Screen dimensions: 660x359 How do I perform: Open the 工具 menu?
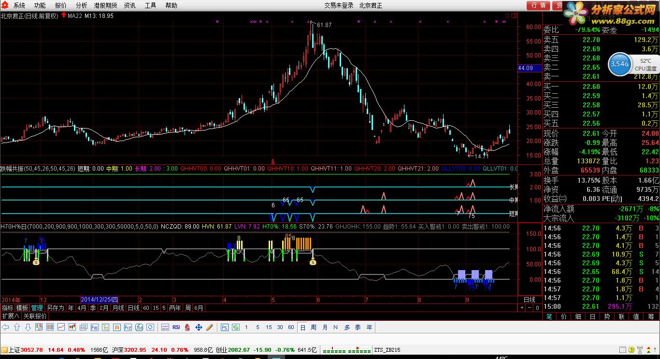coord(151,5)
